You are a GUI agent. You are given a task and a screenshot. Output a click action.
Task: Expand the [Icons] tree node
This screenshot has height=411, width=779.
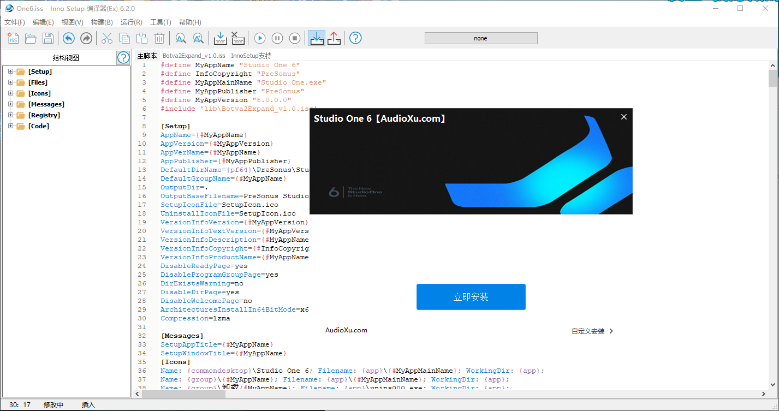click(x=10, y=93)
